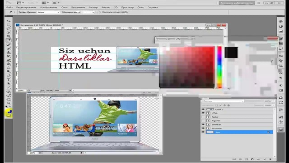Select the Zoom tool in toolbox

click(9, 103)
